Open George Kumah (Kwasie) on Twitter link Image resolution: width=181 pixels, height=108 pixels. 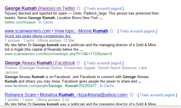[x=40, y=8]
